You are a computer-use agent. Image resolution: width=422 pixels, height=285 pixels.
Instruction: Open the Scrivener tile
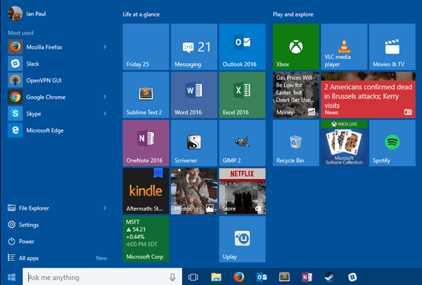[194, 143]
